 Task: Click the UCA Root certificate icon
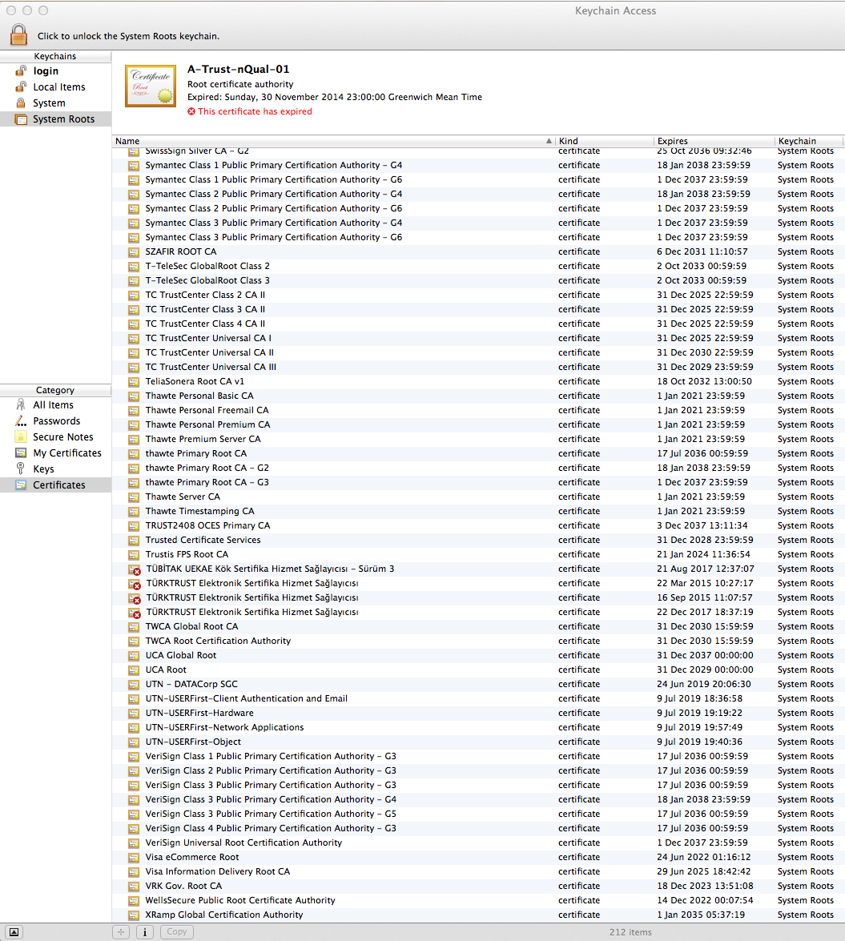[134, 670]
